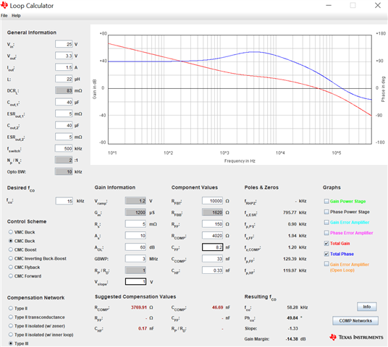Click the suggested CCOMP value 46.69

coord(217,307)
